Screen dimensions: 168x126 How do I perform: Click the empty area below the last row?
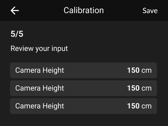click(x=84, y=120)
